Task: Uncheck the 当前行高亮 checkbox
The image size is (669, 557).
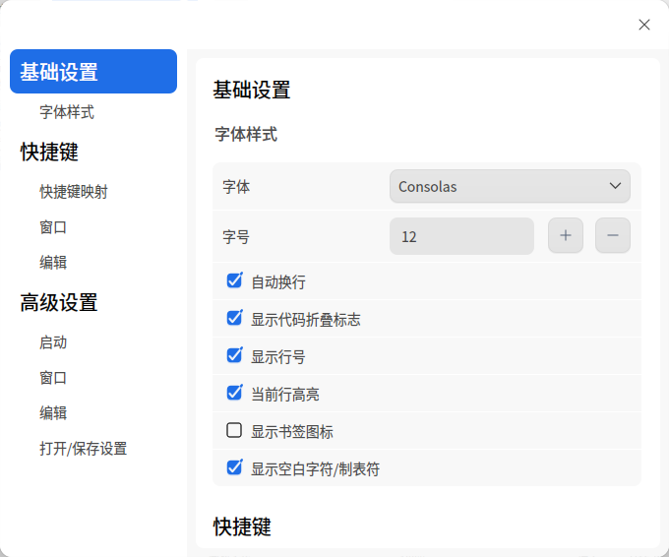Action: (234, 393)
